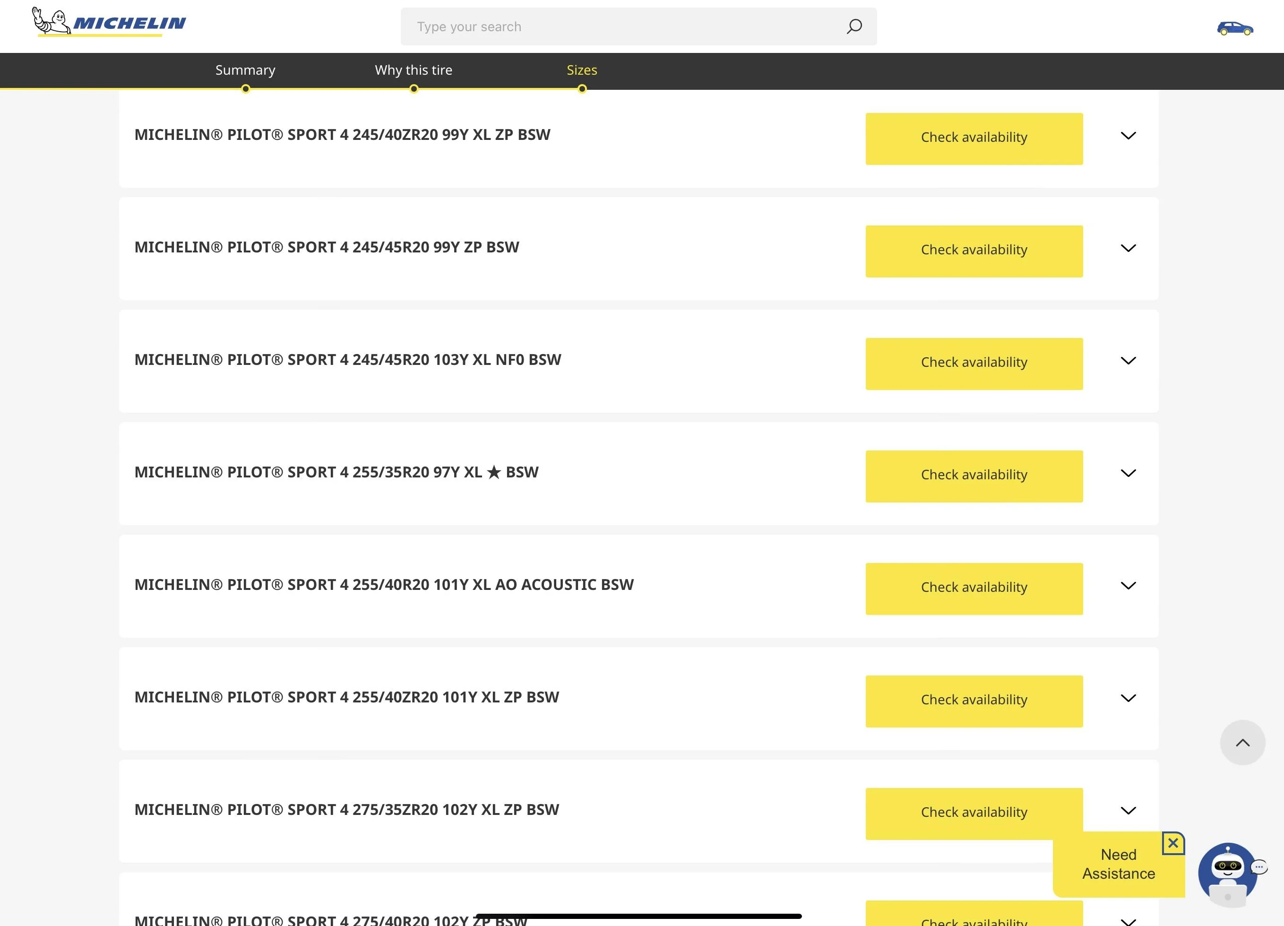Expand the 255/35R20 97Y XL star row
Viewport: 1284px width, 926px height.
(x=1129, y=473)
